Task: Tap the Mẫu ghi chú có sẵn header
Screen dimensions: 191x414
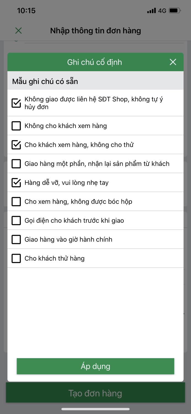Action: (x=45, y=81)
